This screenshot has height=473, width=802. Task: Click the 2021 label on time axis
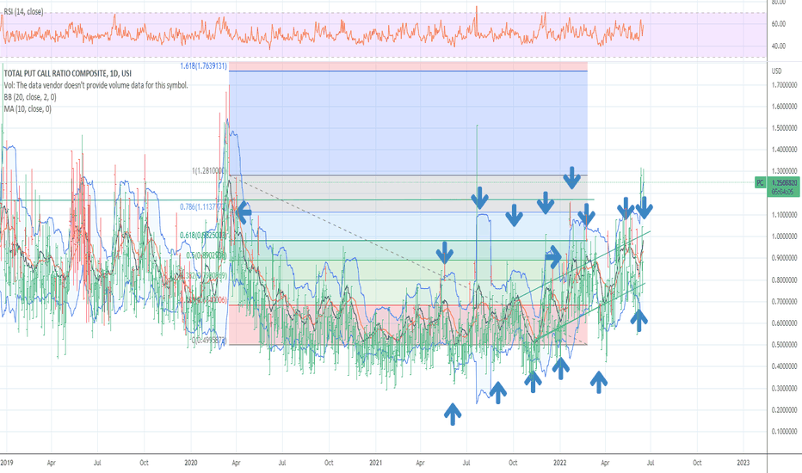[375, 463]
